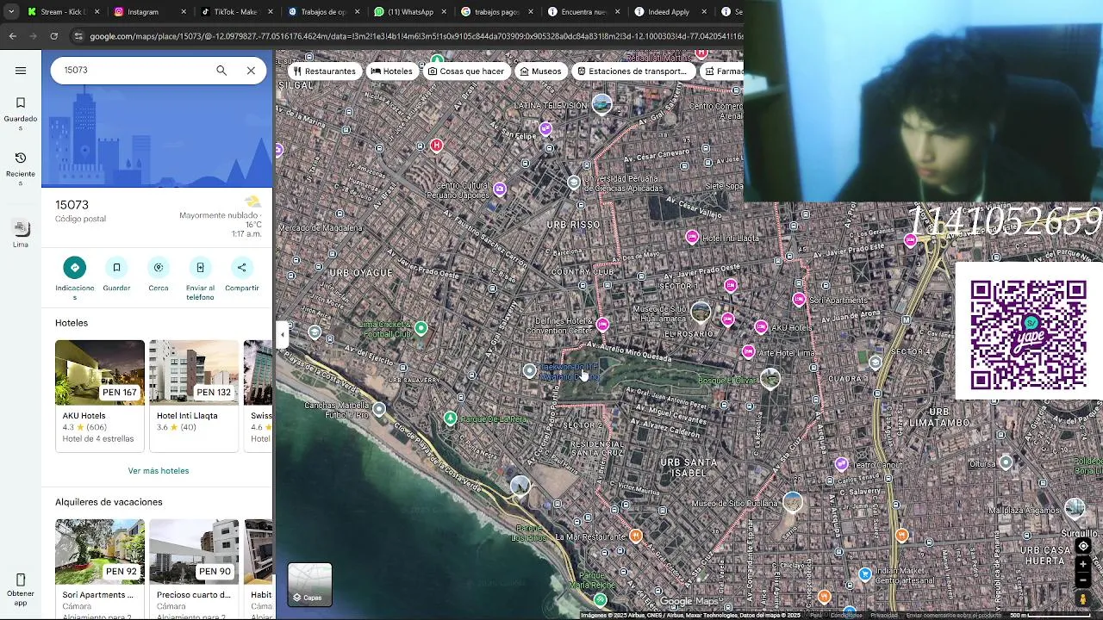
Task: Click Enviar comentarios sobre el producto
Action: click(953, 616)
